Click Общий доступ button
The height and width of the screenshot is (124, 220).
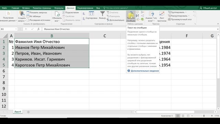[x=208, y=8]
